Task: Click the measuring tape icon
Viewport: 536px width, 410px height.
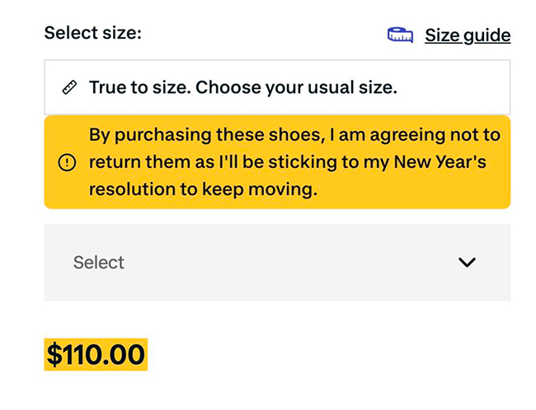Action: (400, 35)
